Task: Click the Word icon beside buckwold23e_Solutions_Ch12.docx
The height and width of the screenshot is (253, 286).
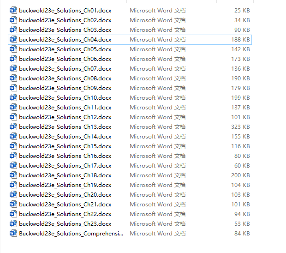Action: pos(13,117)
